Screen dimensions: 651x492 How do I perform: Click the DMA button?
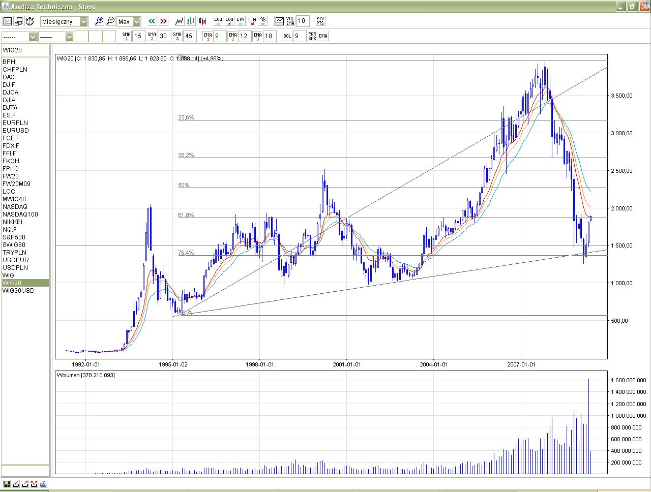(323, 36)
